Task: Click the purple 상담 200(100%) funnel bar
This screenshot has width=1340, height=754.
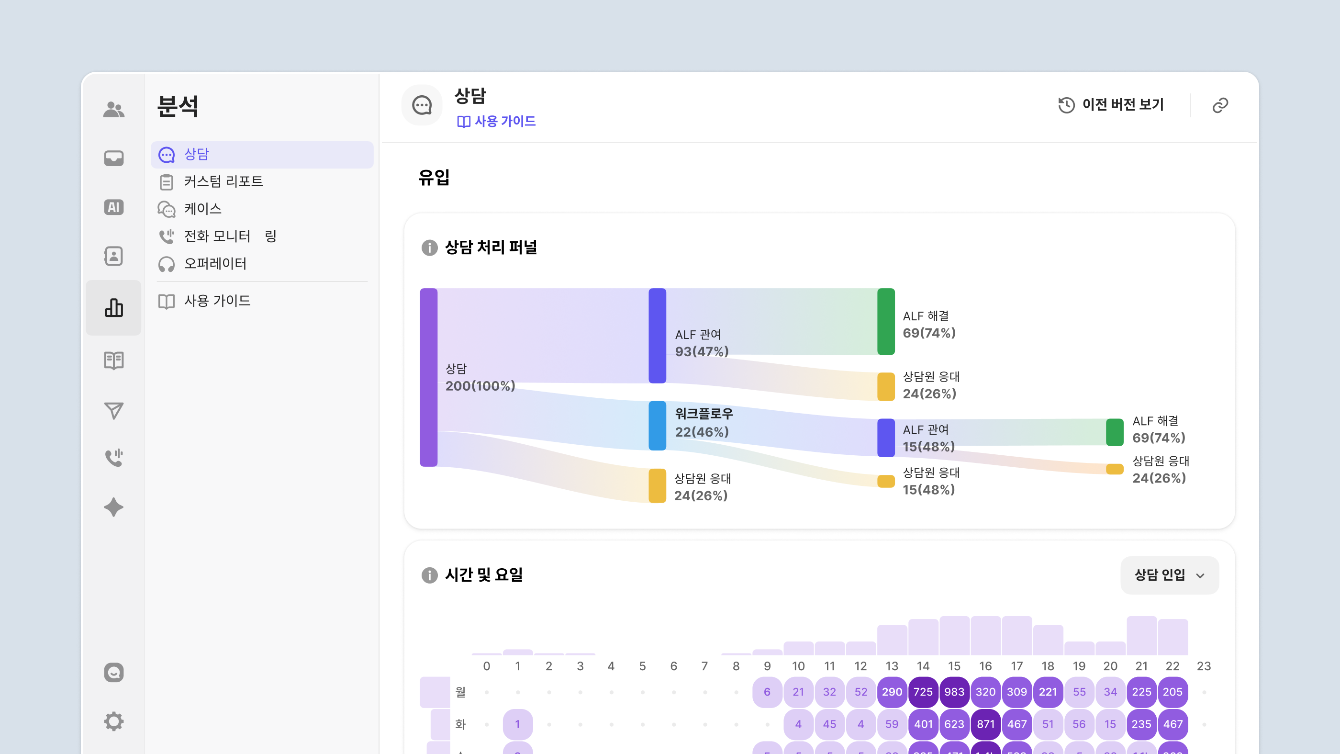Action: pyautogui.click(x=429, y=377)
